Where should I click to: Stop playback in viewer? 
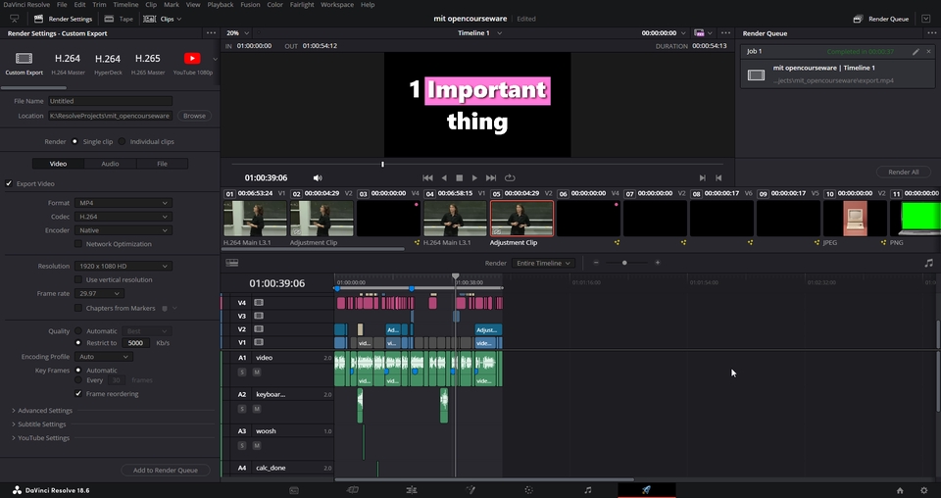459,177
